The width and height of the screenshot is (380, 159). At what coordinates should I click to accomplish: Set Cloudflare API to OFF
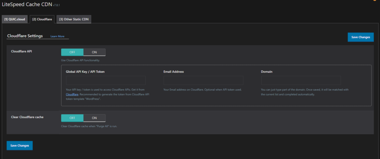pyautogui.click(x=72, y=52)
